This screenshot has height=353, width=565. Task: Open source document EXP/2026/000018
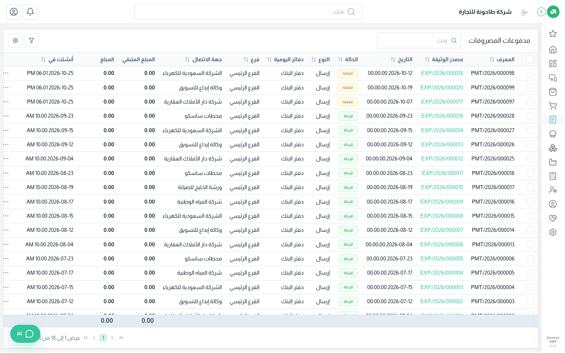pyautogui.click(x=442, y=73)
